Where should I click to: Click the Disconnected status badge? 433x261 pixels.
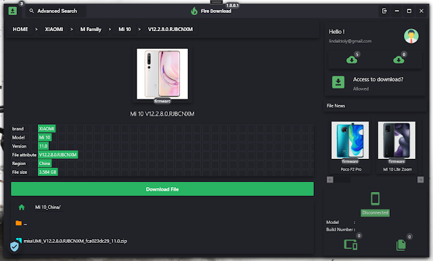pos(375,213)
